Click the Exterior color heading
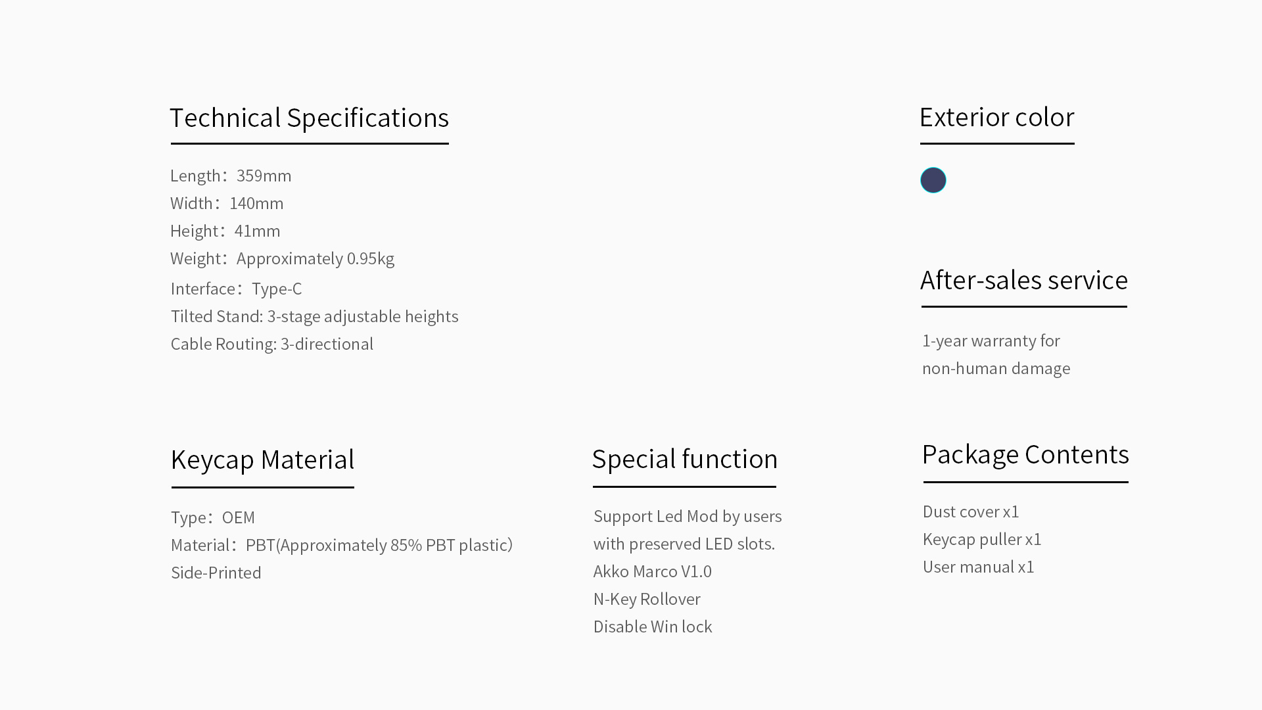This screenshot has width=1262, height=710. point(996,118)
